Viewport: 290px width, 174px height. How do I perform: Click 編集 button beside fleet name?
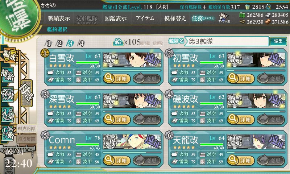point(278,41)
